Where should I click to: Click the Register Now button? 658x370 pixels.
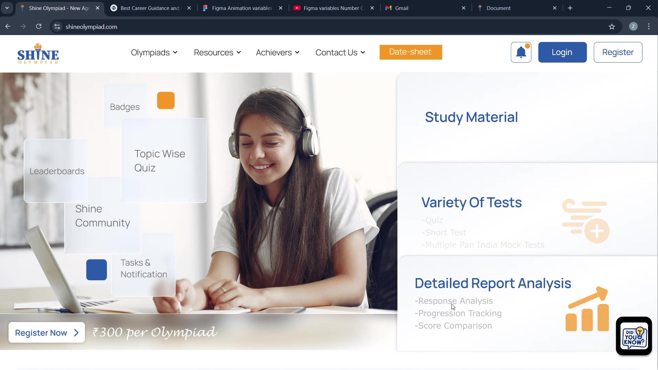[x=47, y=333]
